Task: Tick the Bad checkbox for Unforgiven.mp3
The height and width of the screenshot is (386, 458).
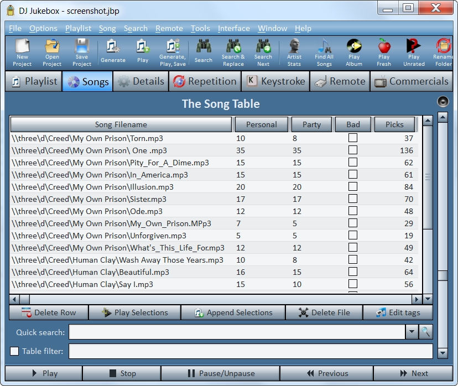Action: (x=353, y=236)
